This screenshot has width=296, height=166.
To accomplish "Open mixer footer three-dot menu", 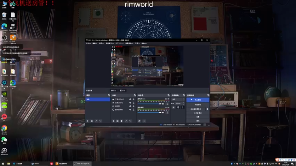I will point(144,121).
